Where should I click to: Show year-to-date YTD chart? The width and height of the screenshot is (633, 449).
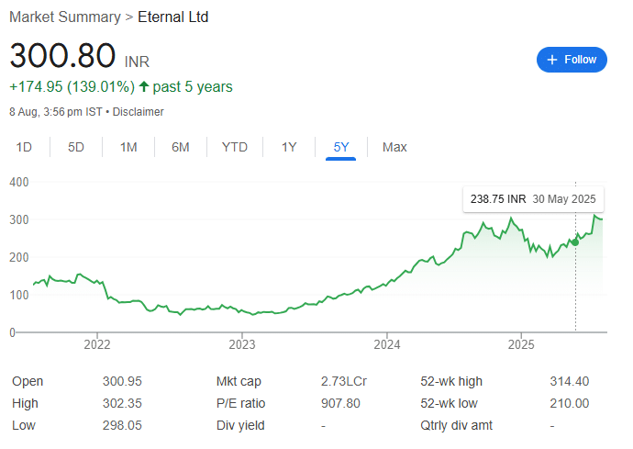click(235, 147)
